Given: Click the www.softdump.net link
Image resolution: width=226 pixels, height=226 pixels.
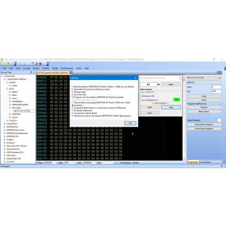Looking at the screenshot, I should pos(150,100).
